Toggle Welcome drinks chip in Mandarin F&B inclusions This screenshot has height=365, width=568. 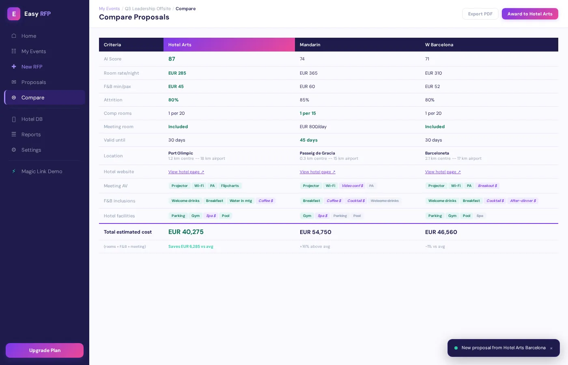tap(385, 201)
